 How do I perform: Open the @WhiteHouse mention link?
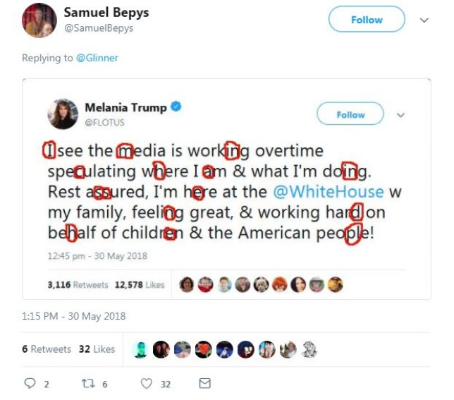coord(329,191)
